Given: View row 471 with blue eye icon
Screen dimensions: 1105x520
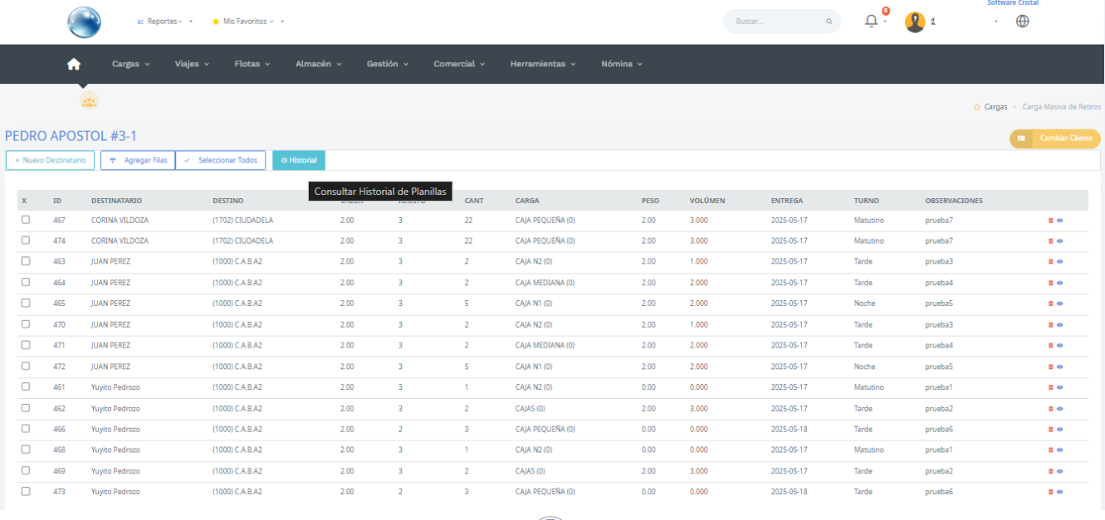Looking at the screenshot, I should [x=1059, y=345].
